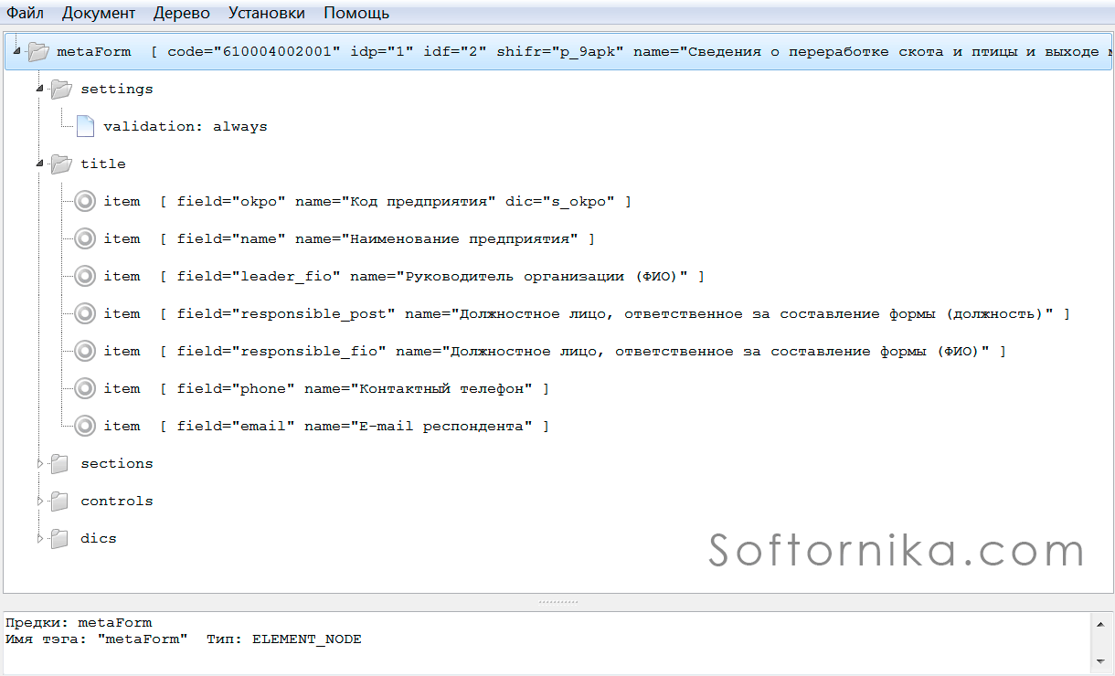The image size is (1115, 676).
Task: Open the Файл menu
Action: point(26,13)
